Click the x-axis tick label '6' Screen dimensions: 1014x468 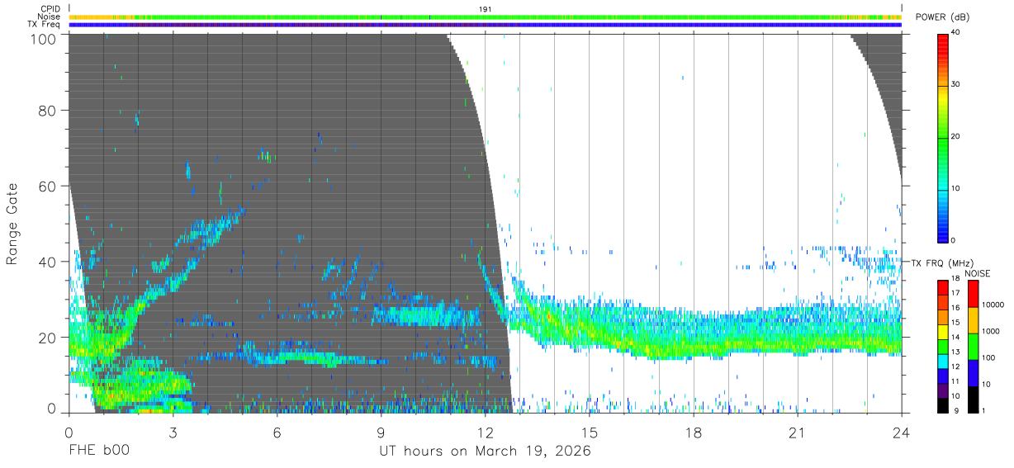[x=277, y=433]
